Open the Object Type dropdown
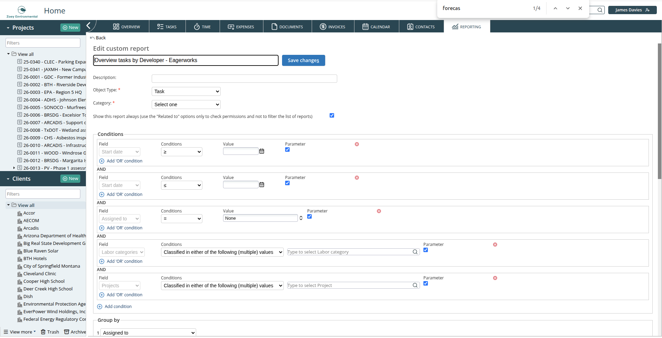Image resolution: width=662 pixels, height=338 pixels. click(x=186, y=91)
